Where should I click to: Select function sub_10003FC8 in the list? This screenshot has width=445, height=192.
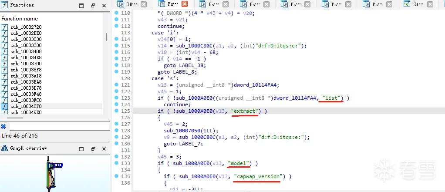tap(26, 100)
